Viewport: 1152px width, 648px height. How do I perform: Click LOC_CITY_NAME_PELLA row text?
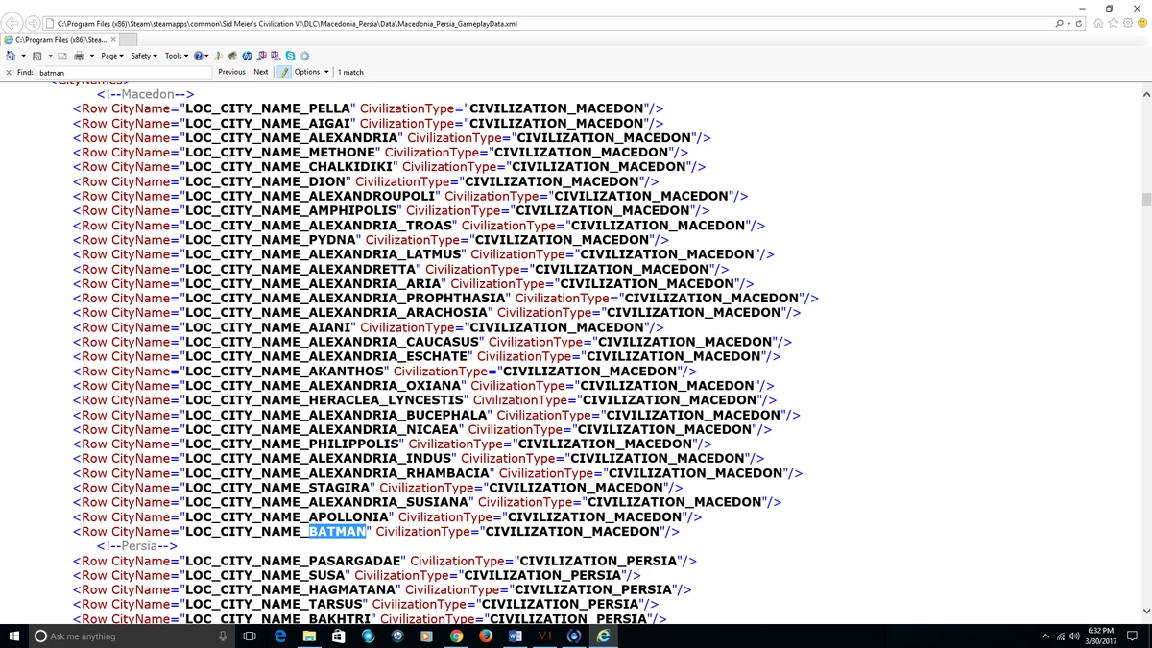270,108
